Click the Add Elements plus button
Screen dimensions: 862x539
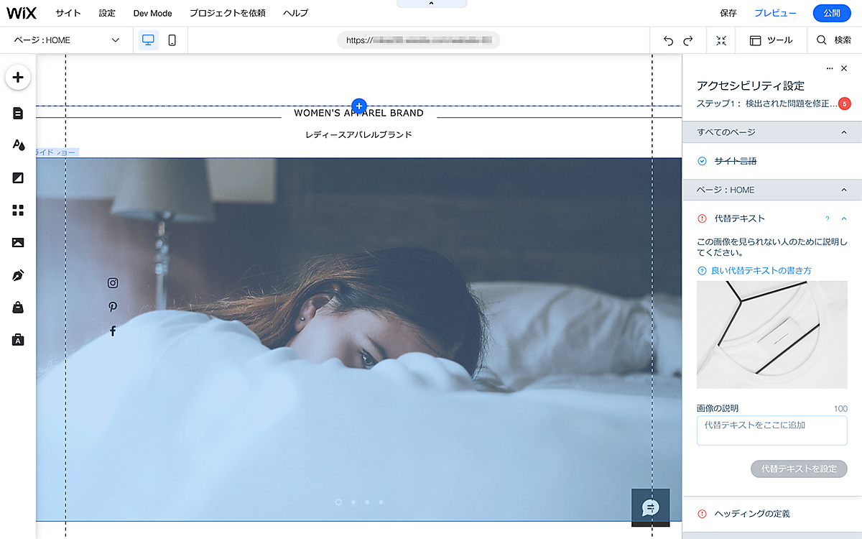point(18,78)
